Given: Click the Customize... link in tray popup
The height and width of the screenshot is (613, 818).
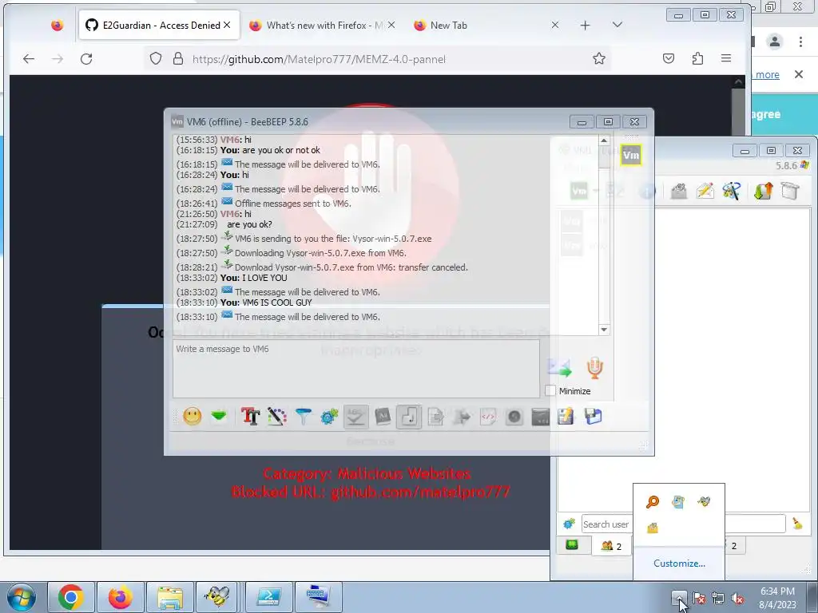Looking at the screenshot, I should pyautogui.click(x=679, y=563).
